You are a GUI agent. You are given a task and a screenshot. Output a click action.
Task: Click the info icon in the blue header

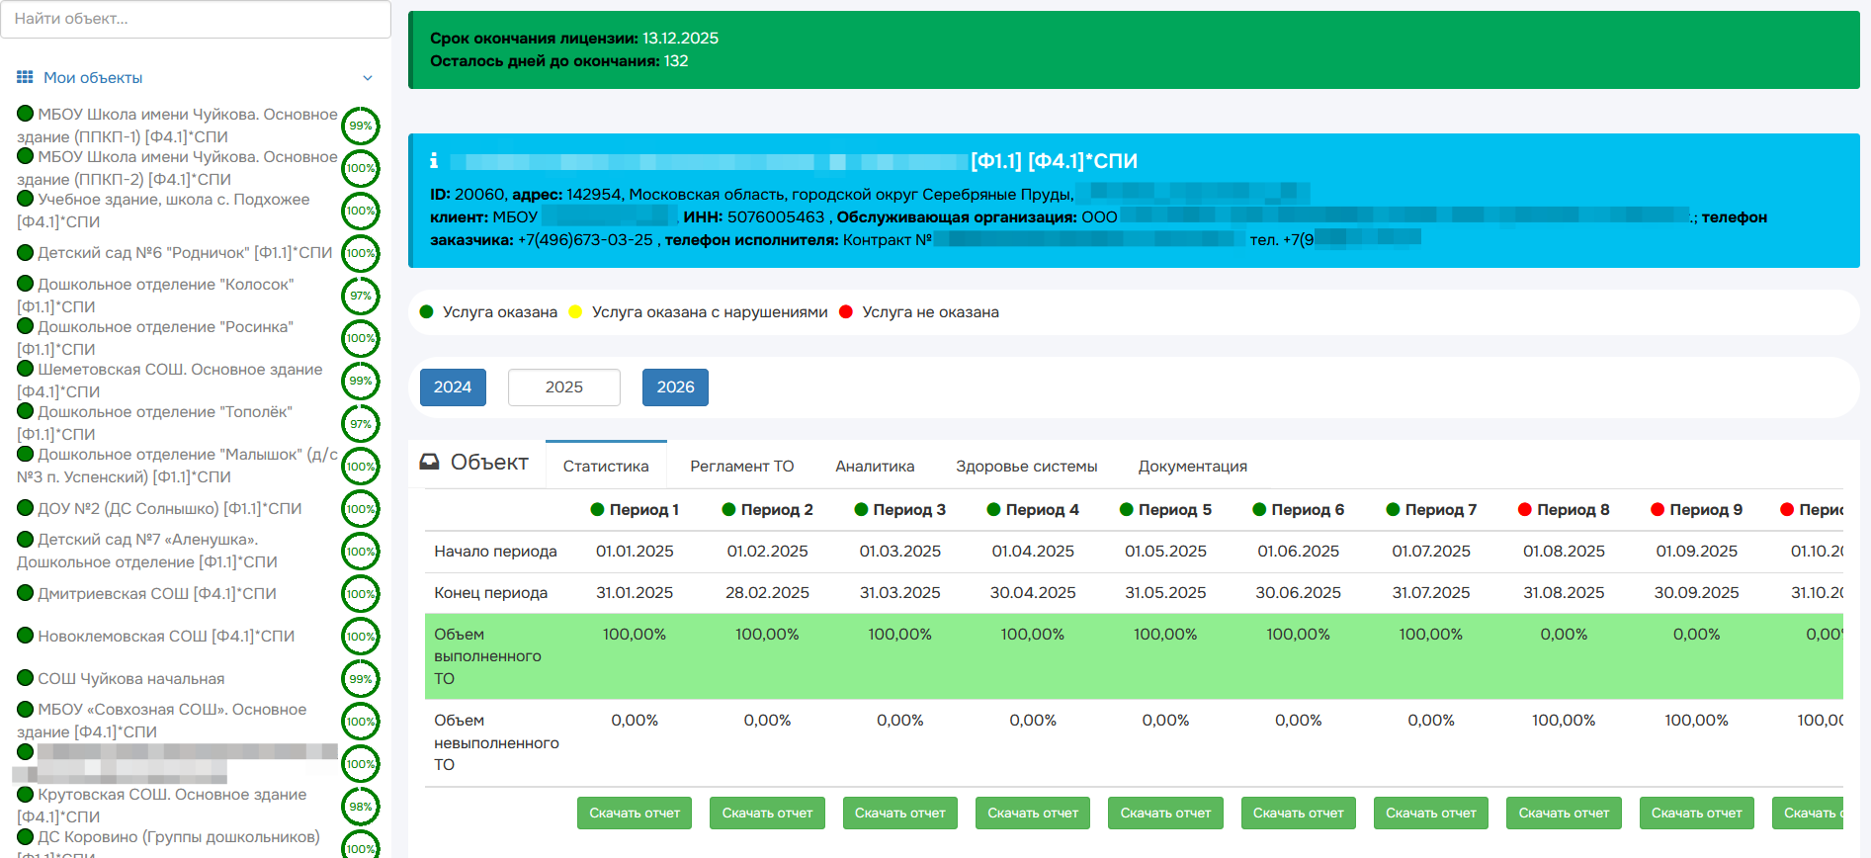coord(434,160)
